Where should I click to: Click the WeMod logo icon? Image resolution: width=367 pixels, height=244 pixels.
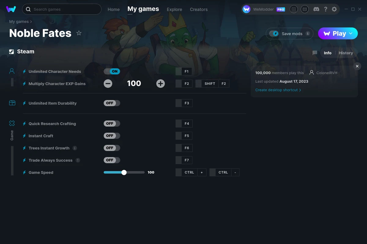[x=11, y=9]
